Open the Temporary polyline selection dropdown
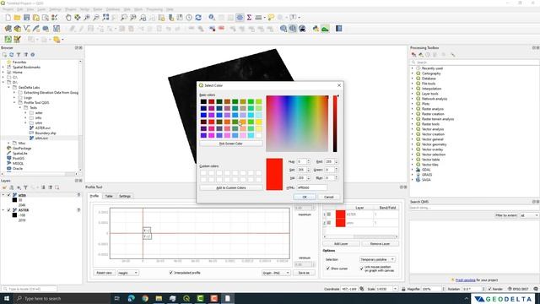 [377, 259]
